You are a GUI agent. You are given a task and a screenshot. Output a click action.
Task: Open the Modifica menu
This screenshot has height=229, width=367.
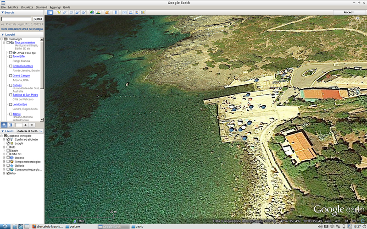coord(13,7)
